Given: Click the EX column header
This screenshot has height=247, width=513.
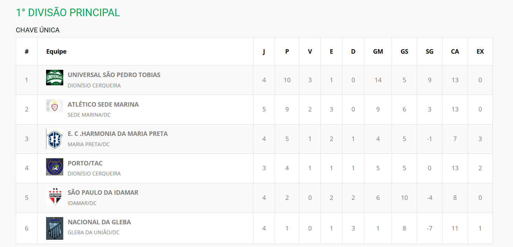Looking at the screenshot, I should 480,52.
